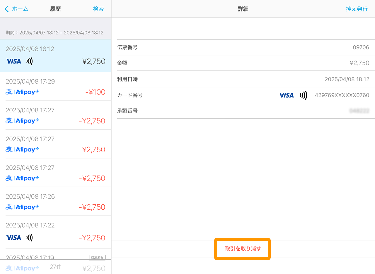Screen dimensions: 375x274
Task: Tap the VISA logo in the 18:12 entry
Action: (x=13, y=61)
